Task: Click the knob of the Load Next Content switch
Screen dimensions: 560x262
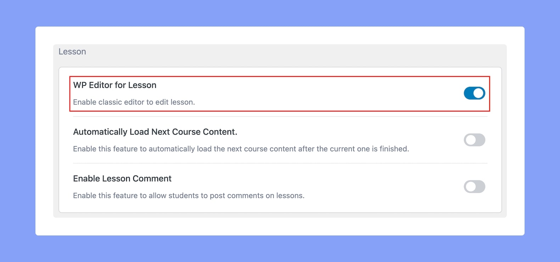Action: [x=470, y=140]
